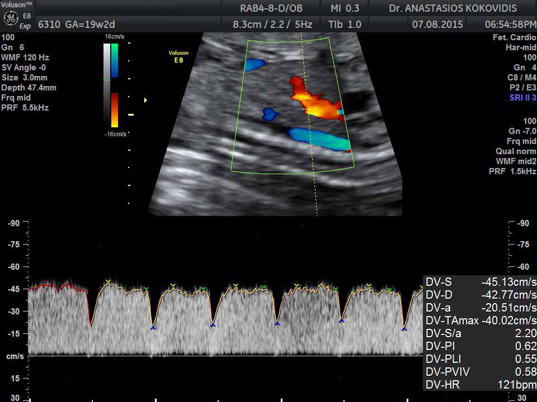Click the date 07.08.2015

click(437, 25)
